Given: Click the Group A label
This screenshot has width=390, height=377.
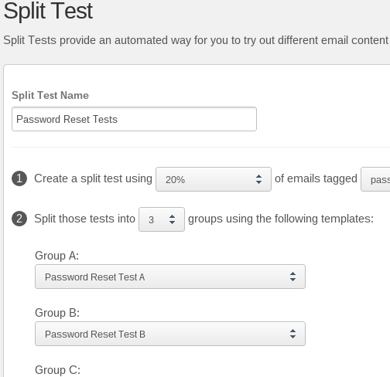Looking at the screenshot, I should pos(56,256).
